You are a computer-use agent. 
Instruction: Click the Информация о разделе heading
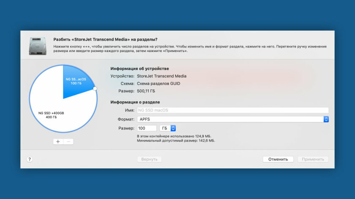[135, 102]
